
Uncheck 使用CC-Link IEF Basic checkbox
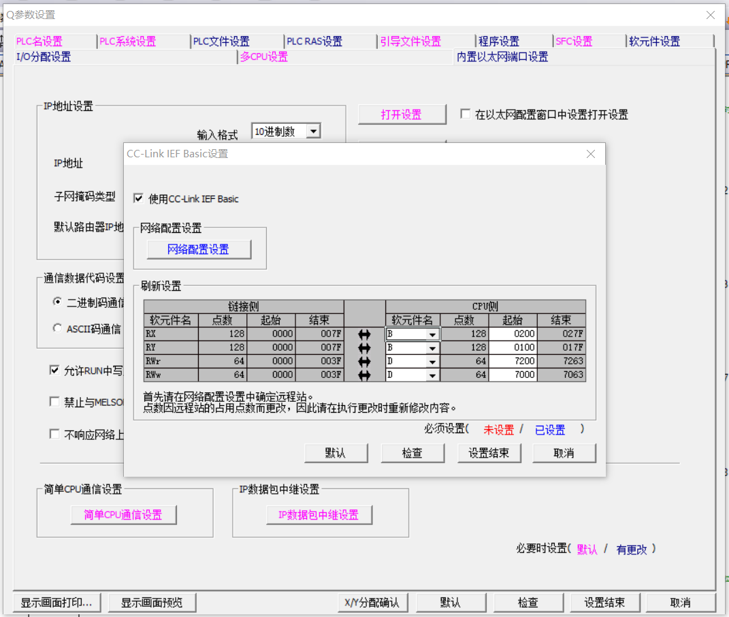click(x=139, y=199)
